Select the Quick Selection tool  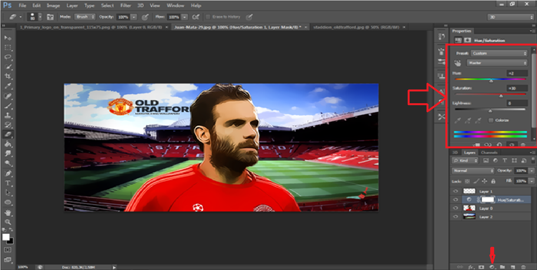pyautogui.click(x=7, y=67)
